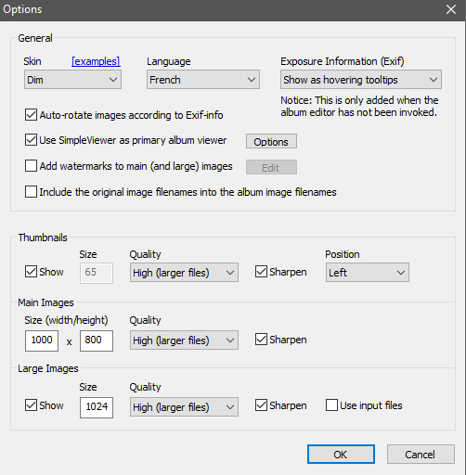The image size is (466, 475).
Task: Click the Main Images height field 800
Action: (97, 340)
